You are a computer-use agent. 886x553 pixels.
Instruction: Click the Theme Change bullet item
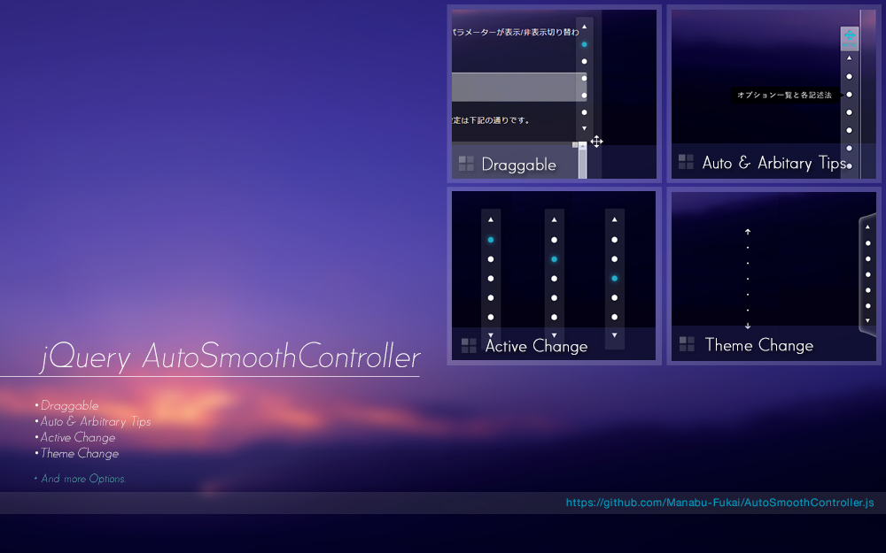click(80, 453)
